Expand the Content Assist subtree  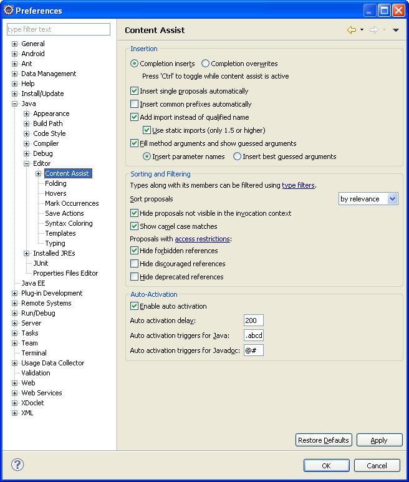pyautogui.click(x=38, y=174)
